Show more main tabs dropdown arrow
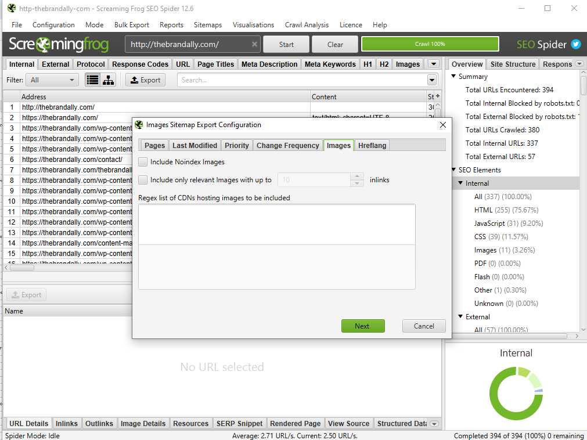This screenshot has width=587, height=440. [x=434, y=64]
